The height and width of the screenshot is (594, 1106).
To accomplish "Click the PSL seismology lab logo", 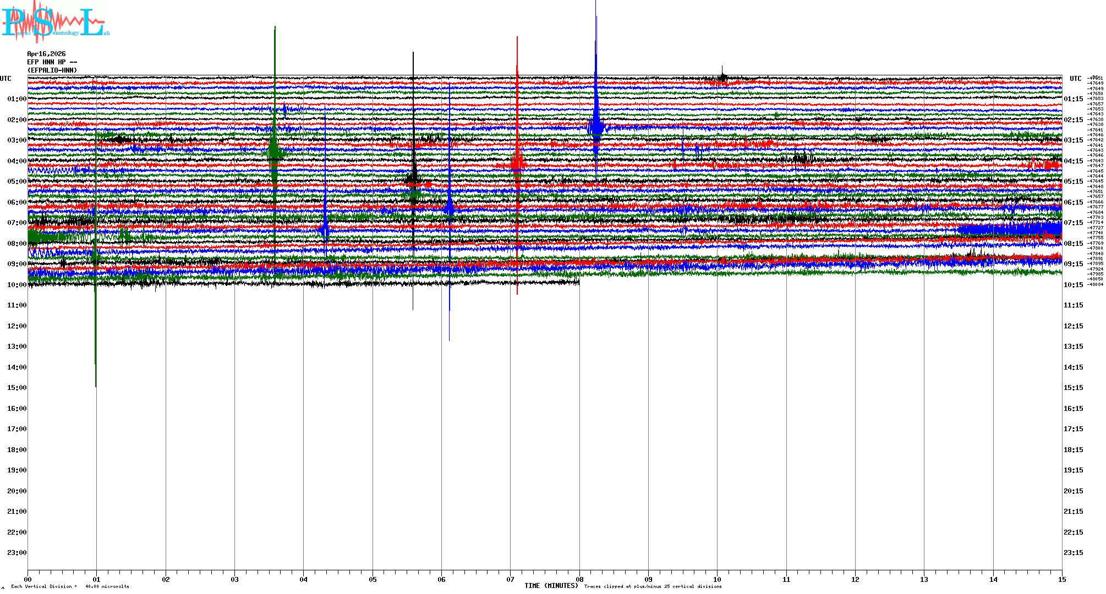I will point(55,22).
